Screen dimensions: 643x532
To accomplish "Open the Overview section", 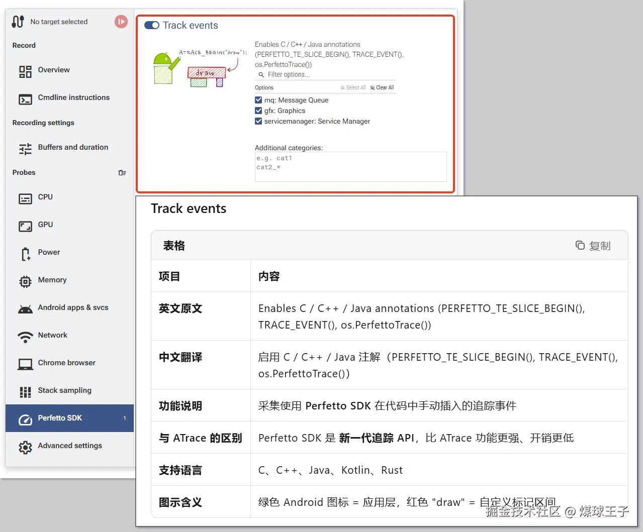I will coord(69,70).
